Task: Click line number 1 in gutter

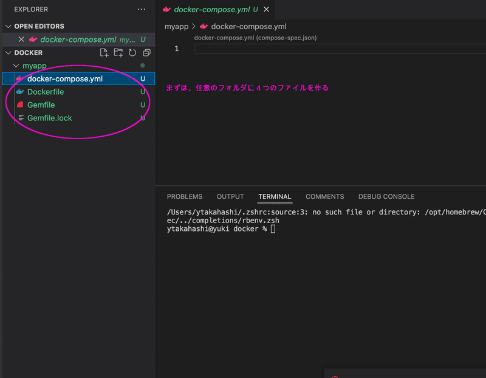Action: pyautogui.click(x=177, y=49)
